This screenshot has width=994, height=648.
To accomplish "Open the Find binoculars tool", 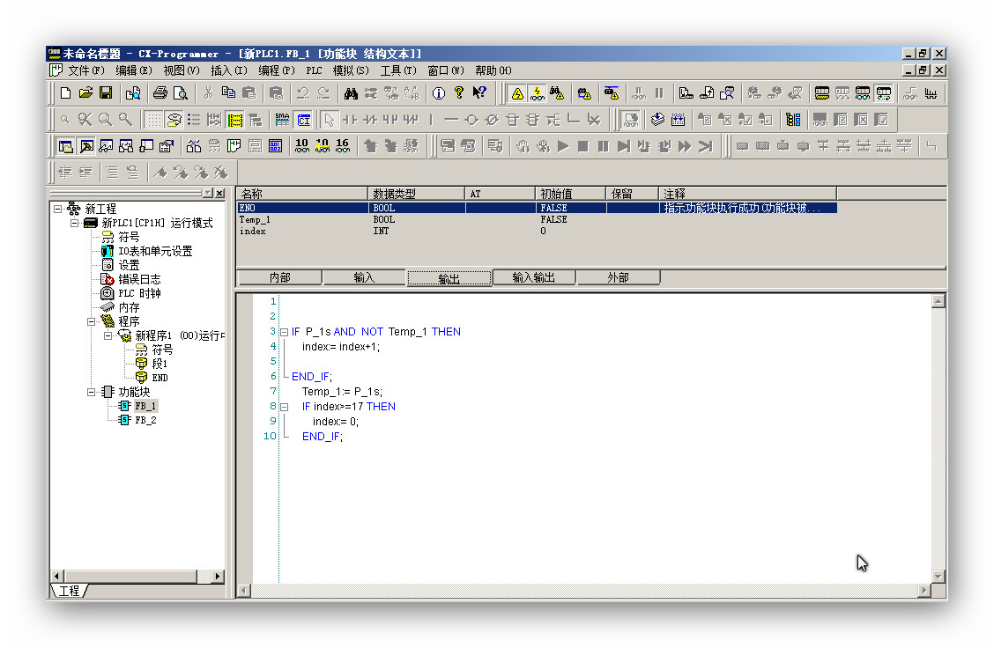I will click(350, 92).
